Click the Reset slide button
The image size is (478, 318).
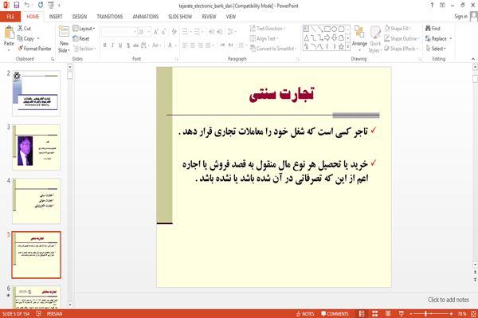(x=81, y=39)
